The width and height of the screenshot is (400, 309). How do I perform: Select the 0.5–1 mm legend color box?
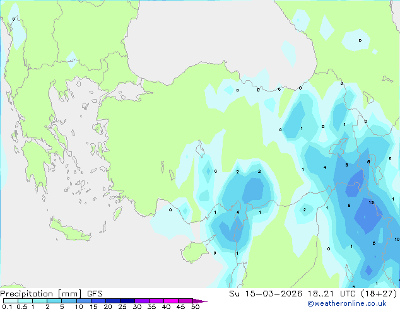(25, 301)
